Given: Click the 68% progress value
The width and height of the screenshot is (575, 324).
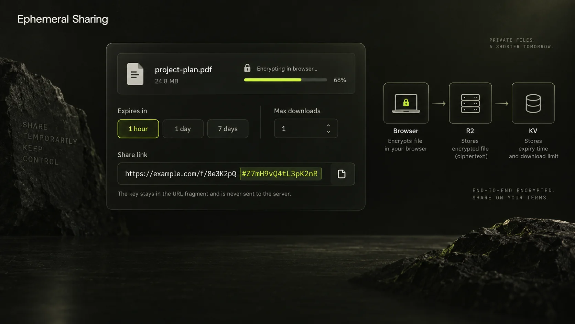Looking at the screenshot, I should pyautogui.click(x=340, y=80).
